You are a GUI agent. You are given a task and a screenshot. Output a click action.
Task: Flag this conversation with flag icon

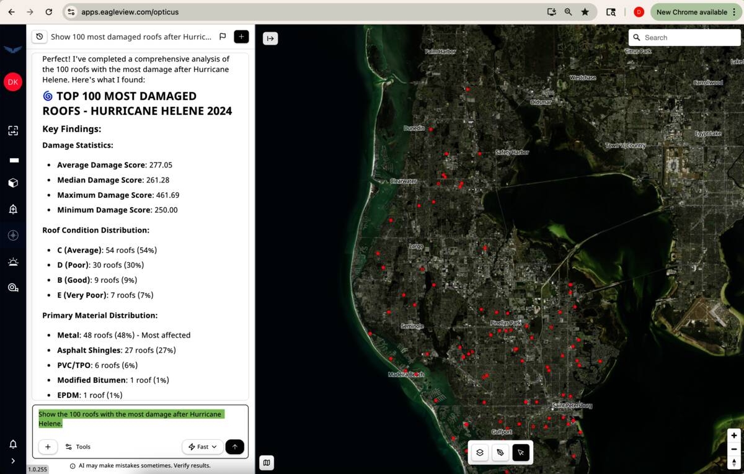(x=223, y=37)
